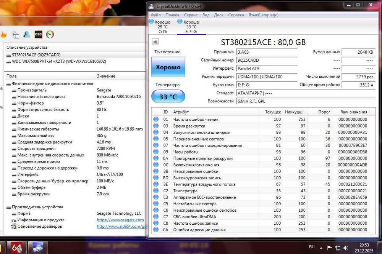Screen dimensions: 382x254
Task: Click the Raw-значения column header
Action: [x=354, y=112]
